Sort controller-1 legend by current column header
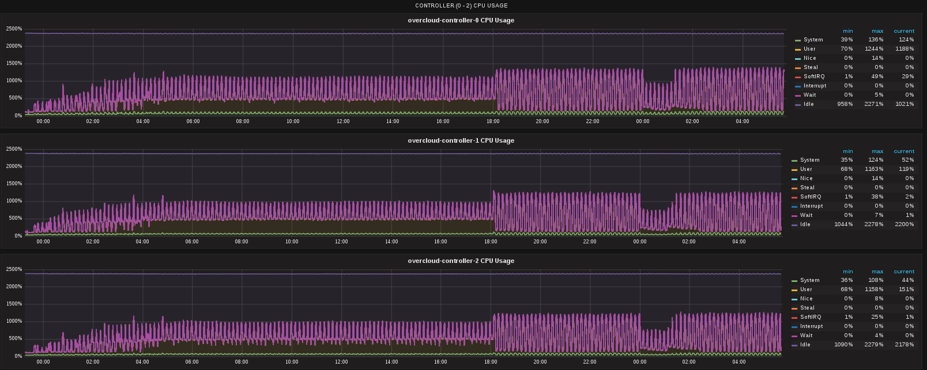Screen dimensions: 927x370 point(903,151)
